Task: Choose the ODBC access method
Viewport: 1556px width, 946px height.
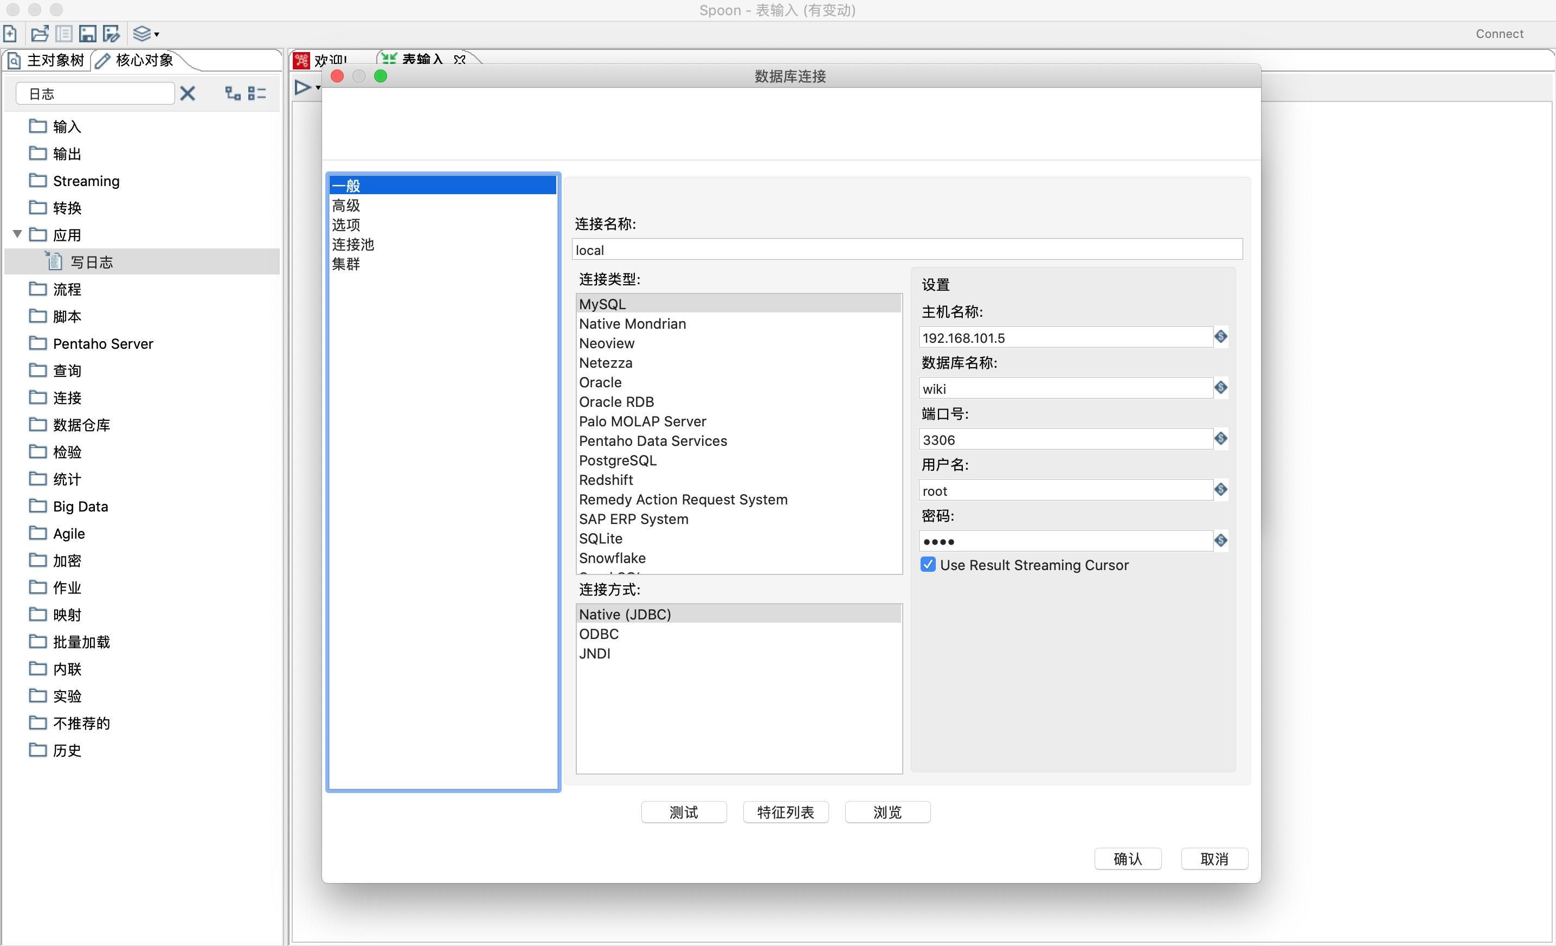Action: [x=599, y=634]
